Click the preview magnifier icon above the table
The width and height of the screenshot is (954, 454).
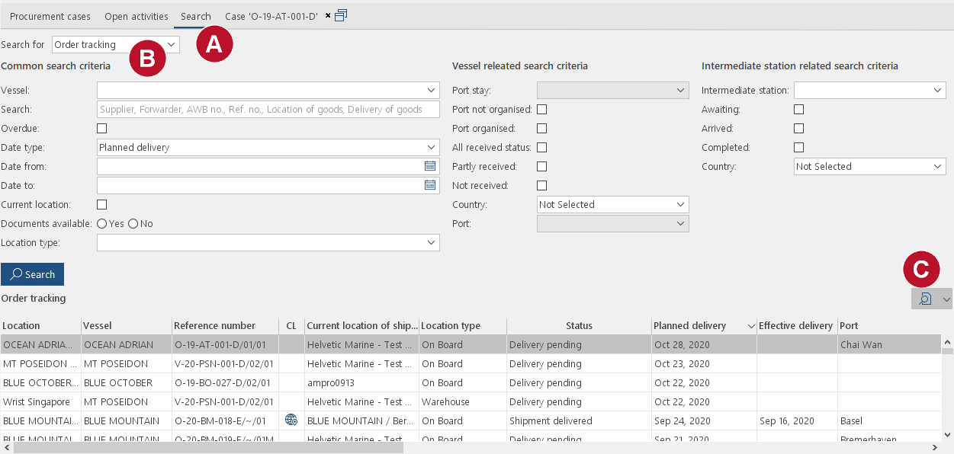(926, 299)
